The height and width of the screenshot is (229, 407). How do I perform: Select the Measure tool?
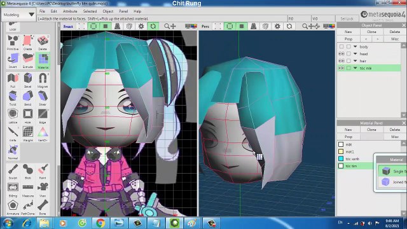27,190
